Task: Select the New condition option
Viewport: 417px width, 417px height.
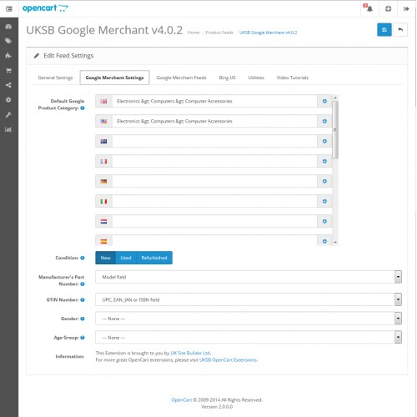Action: pos(105,258)
